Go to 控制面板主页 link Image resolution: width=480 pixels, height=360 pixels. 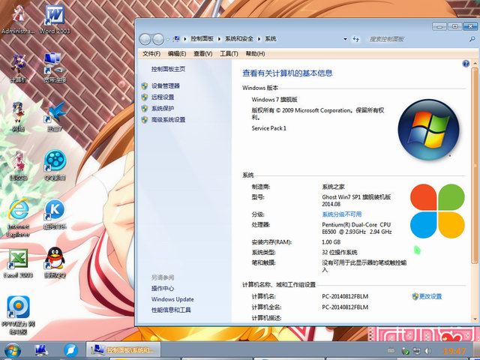168,69
